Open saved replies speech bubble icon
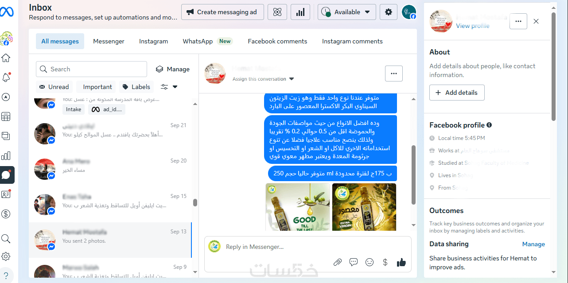The width and height of the screenshot is (568, 283). click(354, 262)
